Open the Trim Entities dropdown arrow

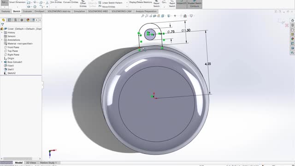pyautogui.click(x=56, y=7)
